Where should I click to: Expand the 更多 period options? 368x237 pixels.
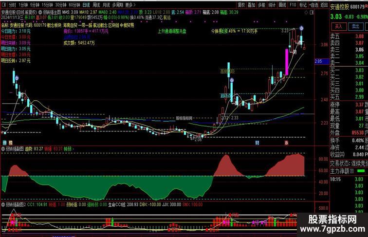point(130,5)
